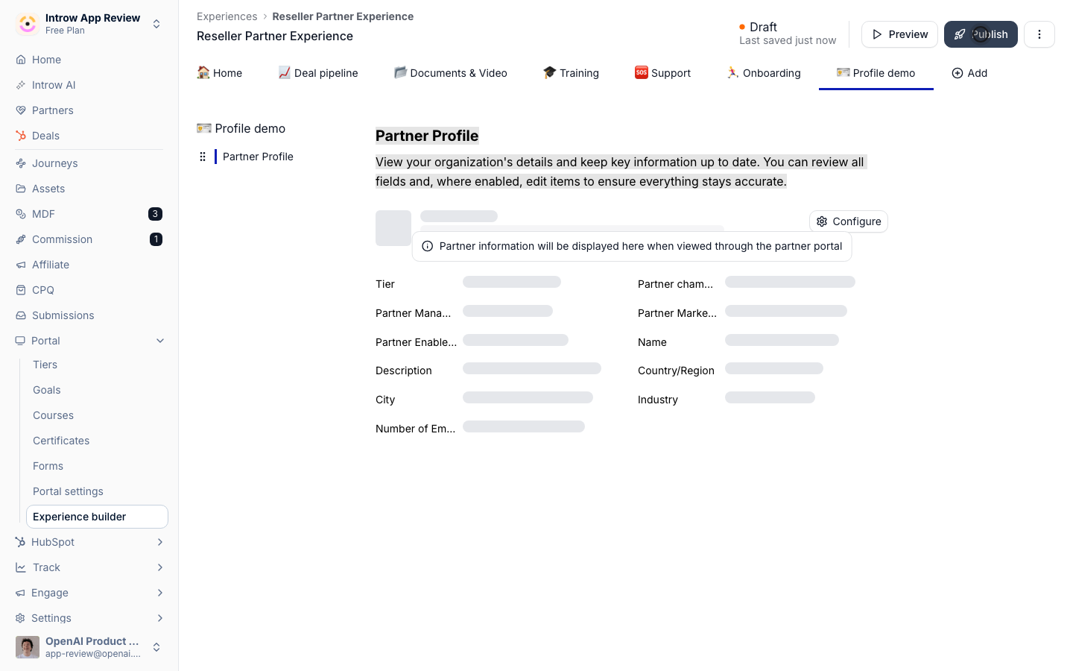
Task: Expand the Engage section
Action: point(160,593)
